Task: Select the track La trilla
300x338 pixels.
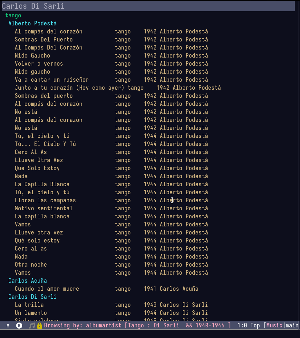Action: [111, 305]
